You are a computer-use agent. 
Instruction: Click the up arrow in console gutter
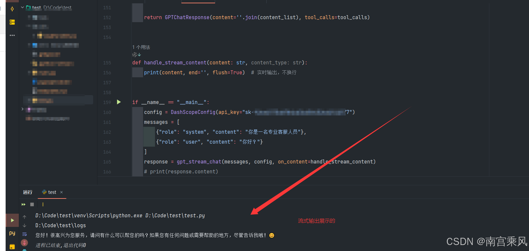coord(24,217)
